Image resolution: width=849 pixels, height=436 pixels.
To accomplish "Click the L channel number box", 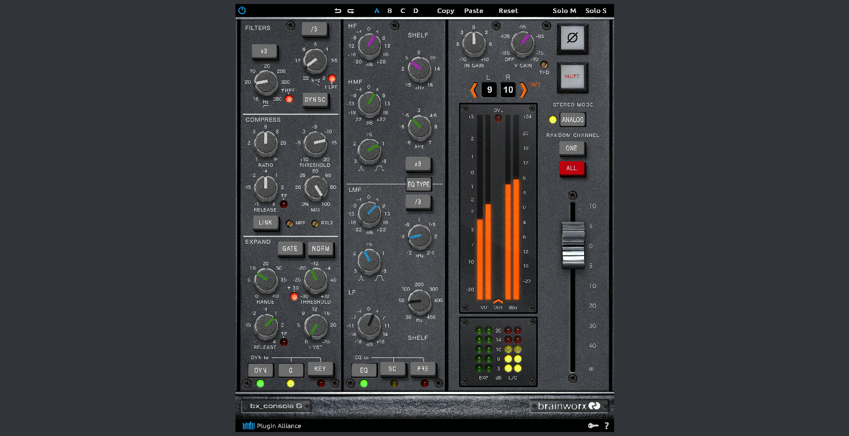I will point(489,89).
